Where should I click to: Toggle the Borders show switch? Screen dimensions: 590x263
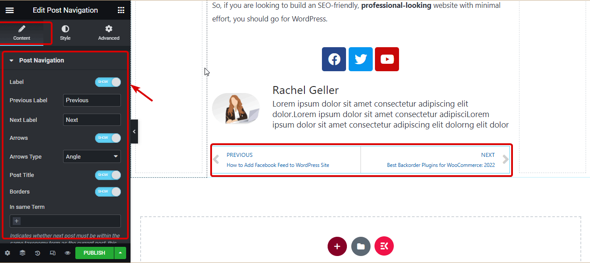tap(108, 192)
